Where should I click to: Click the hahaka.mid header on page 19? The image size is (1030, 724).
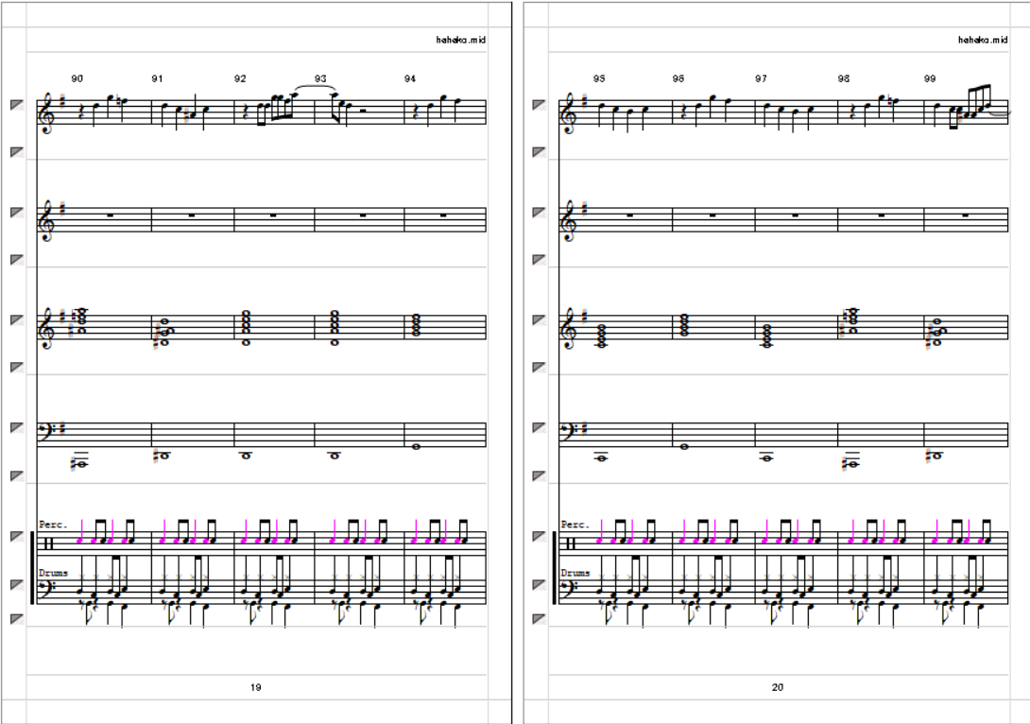click(x=460, y=40)
